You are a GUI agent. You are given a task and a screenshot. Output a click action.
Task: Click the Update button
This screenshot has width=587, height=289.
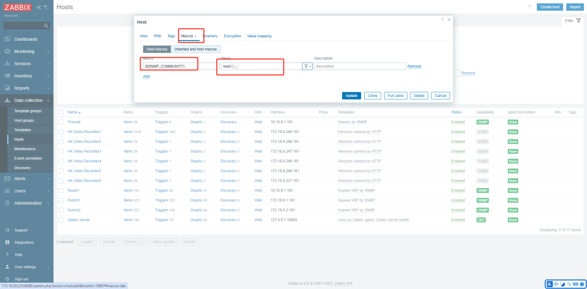[351, 95]
